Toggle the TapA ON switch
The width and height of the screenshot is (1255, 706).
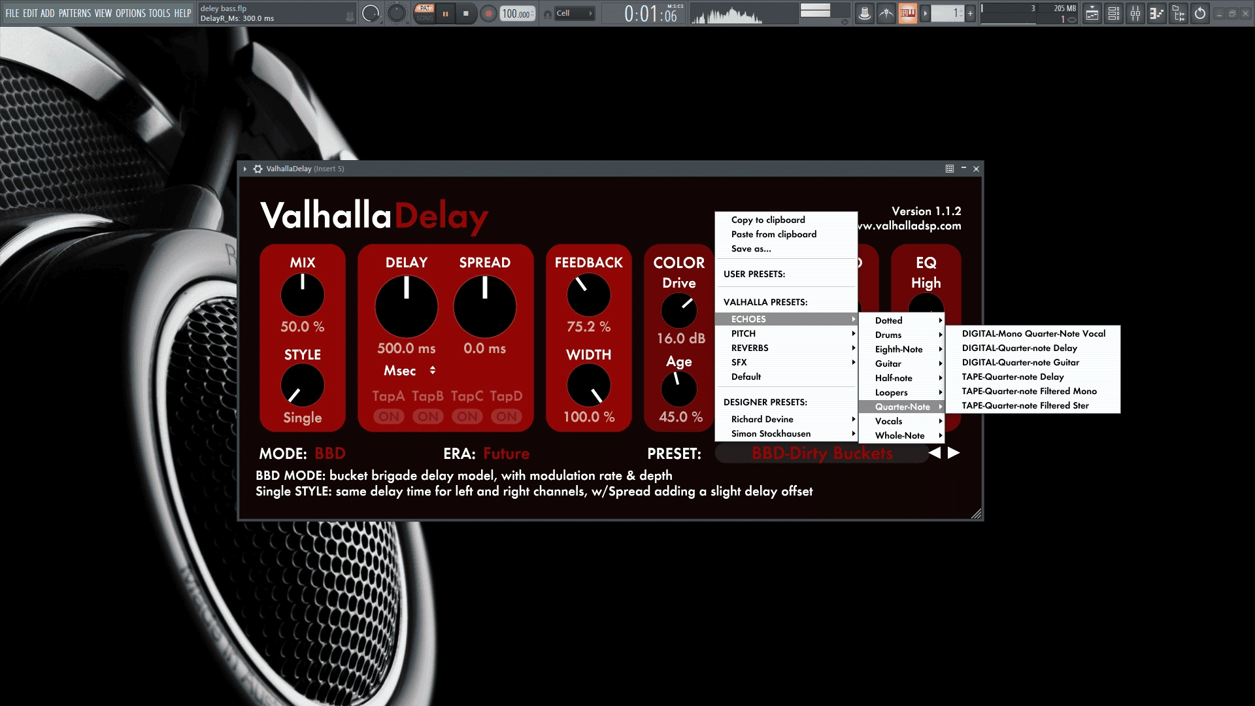[x=389, y=416]
